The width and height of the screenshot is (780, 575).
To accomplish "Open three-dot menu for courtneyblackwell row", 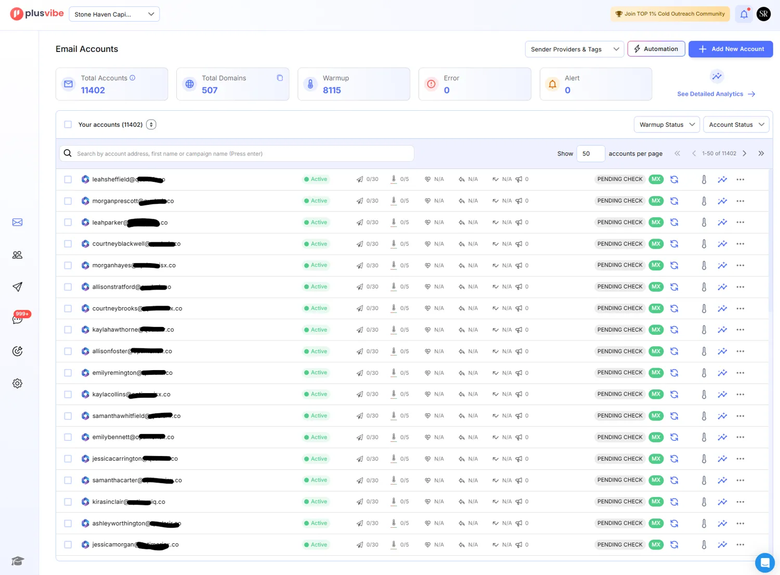I will 740,244.
